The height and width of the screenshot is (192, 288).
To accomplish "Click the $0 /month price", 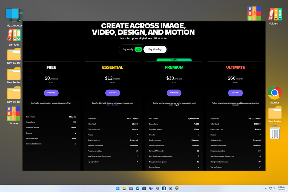I will [51, 78].
